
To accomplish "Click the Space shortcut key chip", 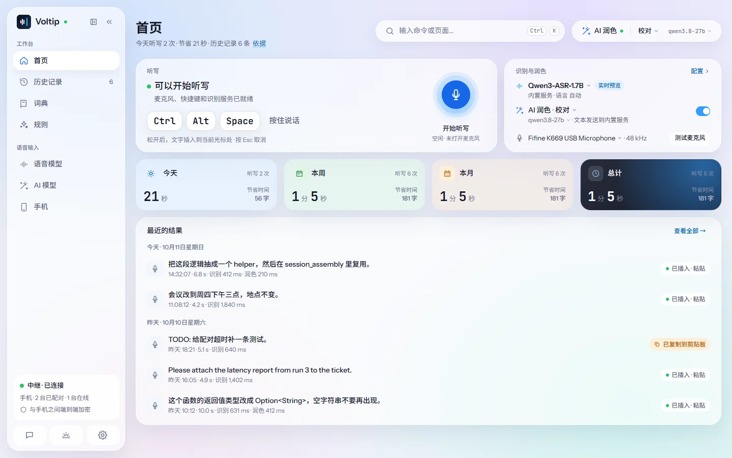I will point(240,121).
